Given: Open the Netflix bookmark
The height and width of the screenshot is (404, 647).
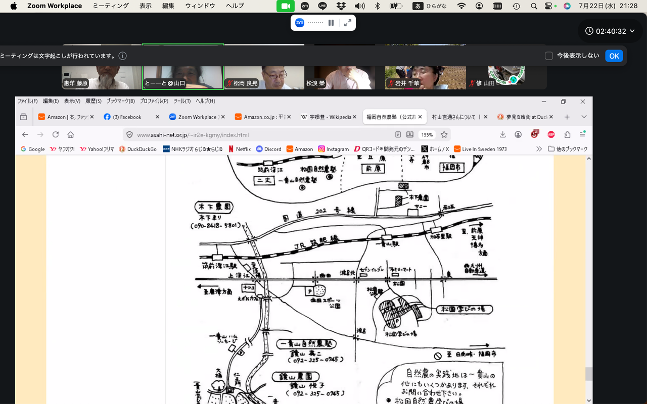Looking at the screenshot, I should [x=239, y=149].
